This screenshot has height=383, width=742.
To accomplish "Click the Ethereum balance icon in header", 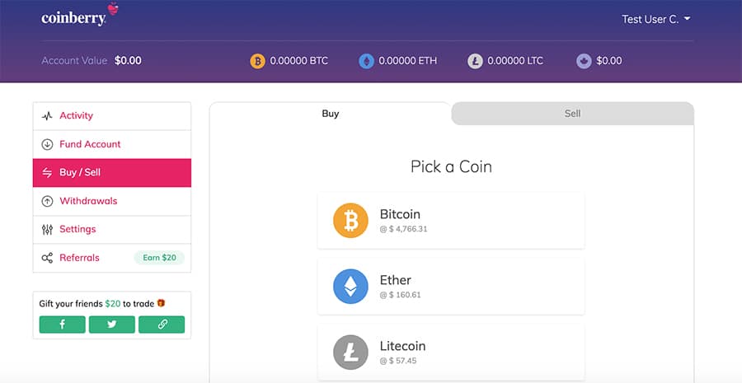I will click(366, 61).
